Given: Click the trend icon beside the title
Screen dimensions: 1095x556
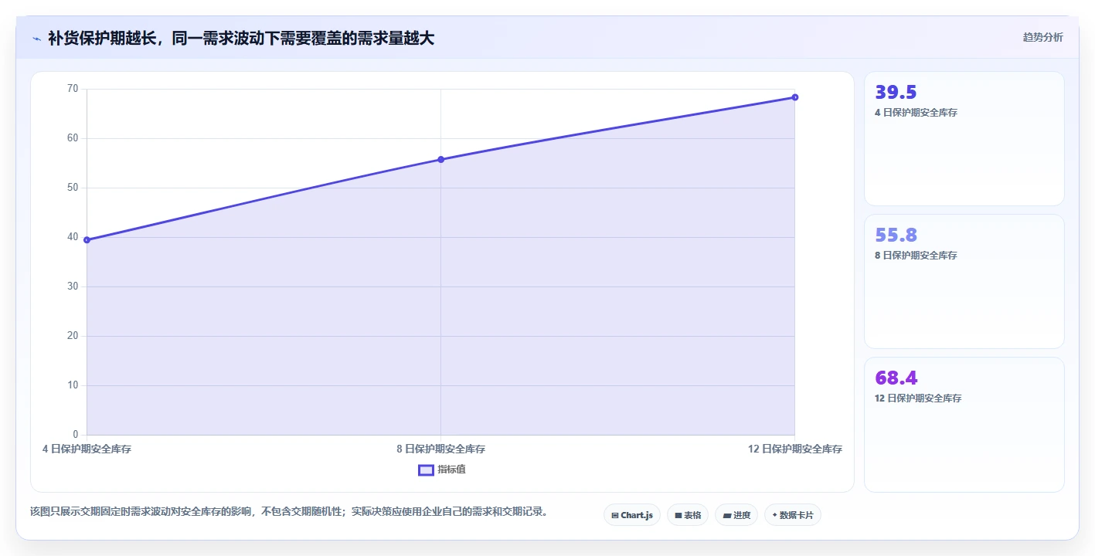Looking at the screenshot, I should tap(36, 38).
